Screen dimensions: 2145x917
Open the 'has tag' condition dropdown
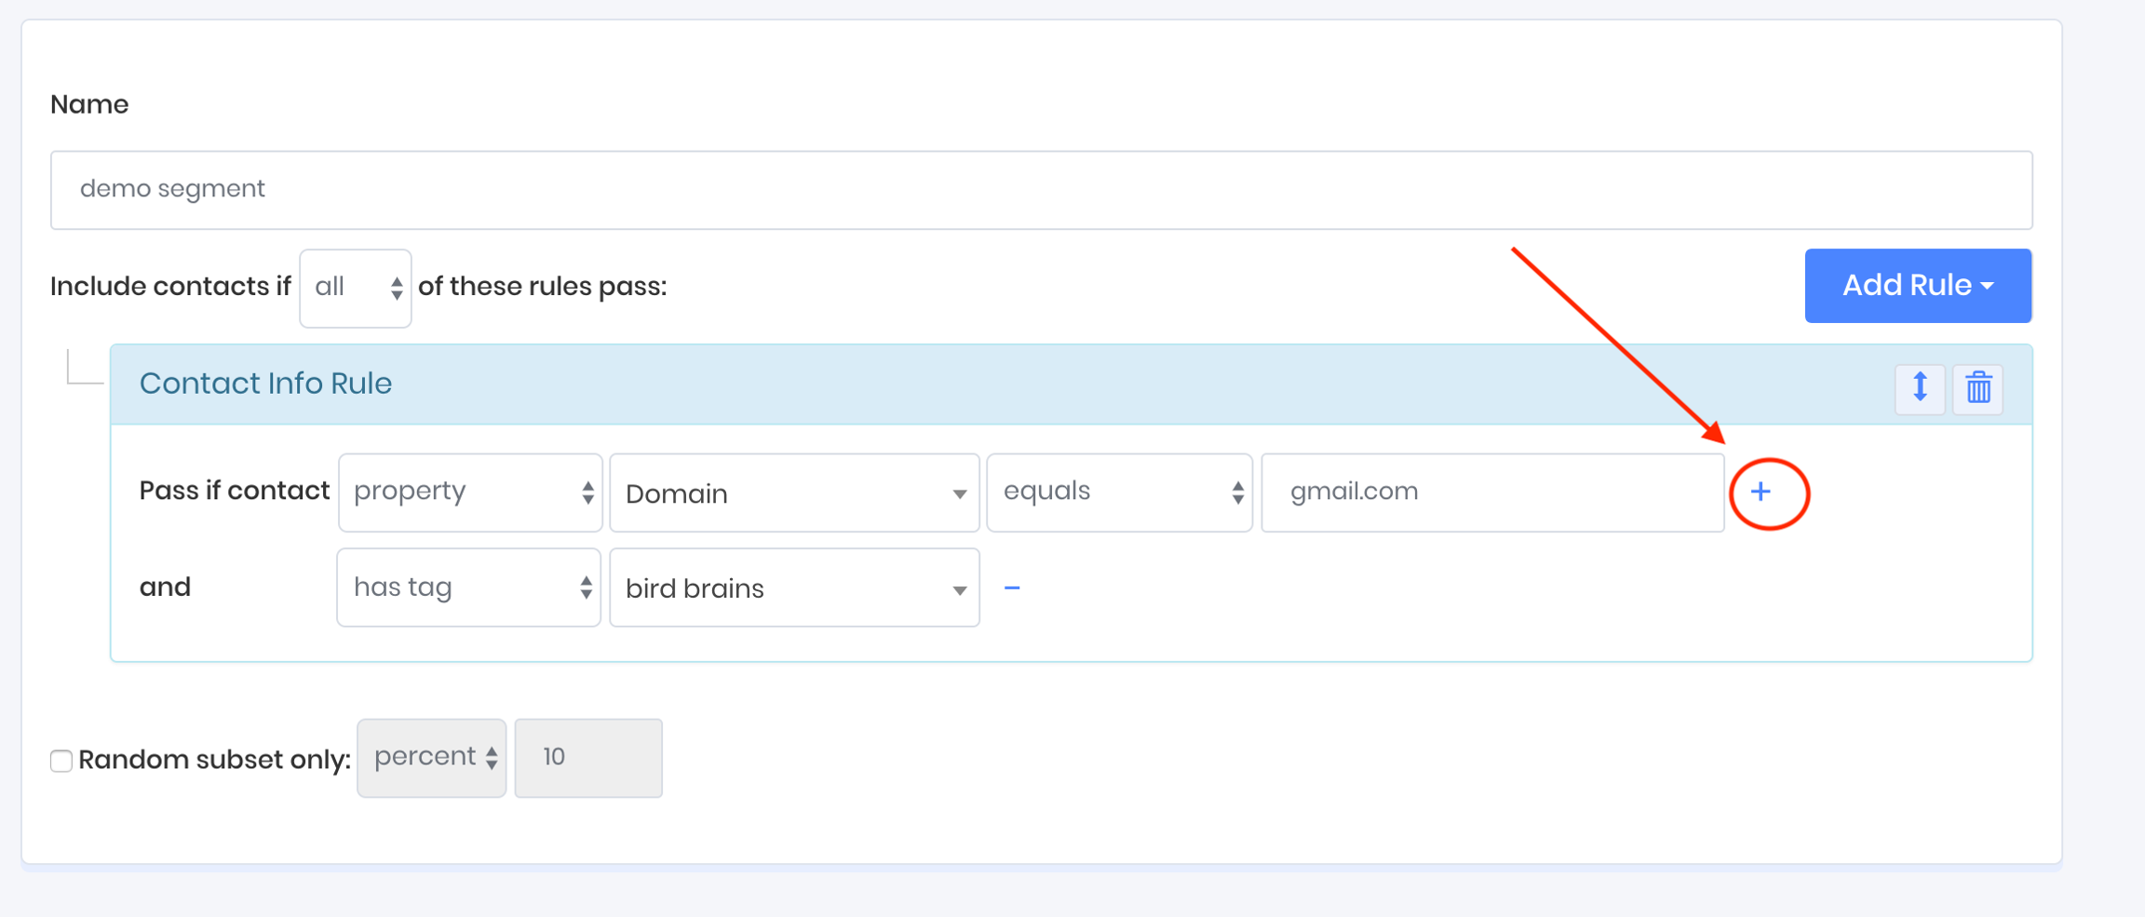pyautogui.click(x=468, y=587)
